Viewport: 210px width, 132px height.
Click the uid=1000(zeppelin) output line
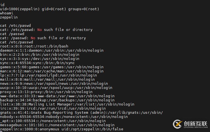50,9
